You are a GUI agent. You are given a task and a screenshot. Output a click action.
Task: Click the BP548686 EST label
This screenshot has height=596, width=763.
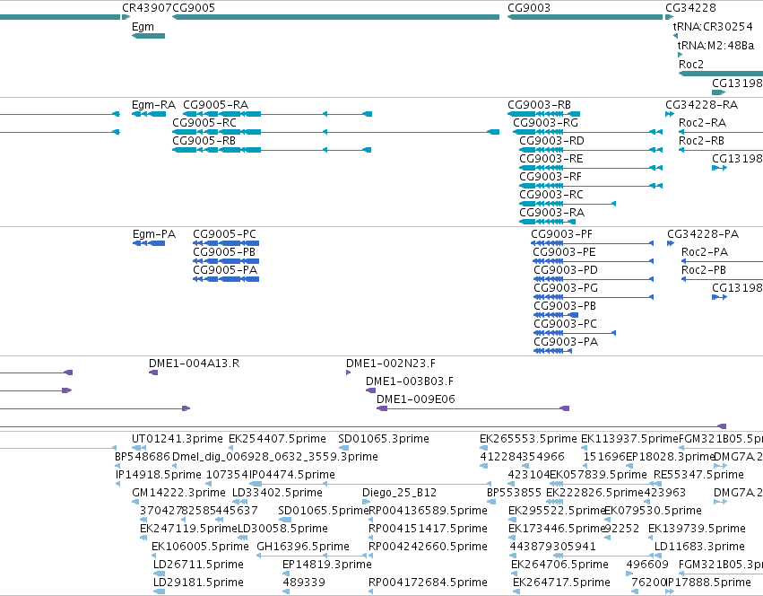pyautogui.click(x=143, y=457)
